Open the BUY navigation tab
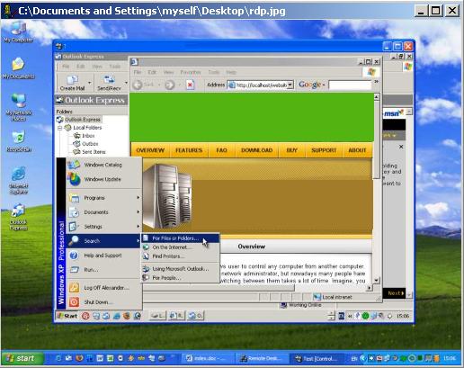The width and height of the screenshot is (464, 368). point(291,150)
